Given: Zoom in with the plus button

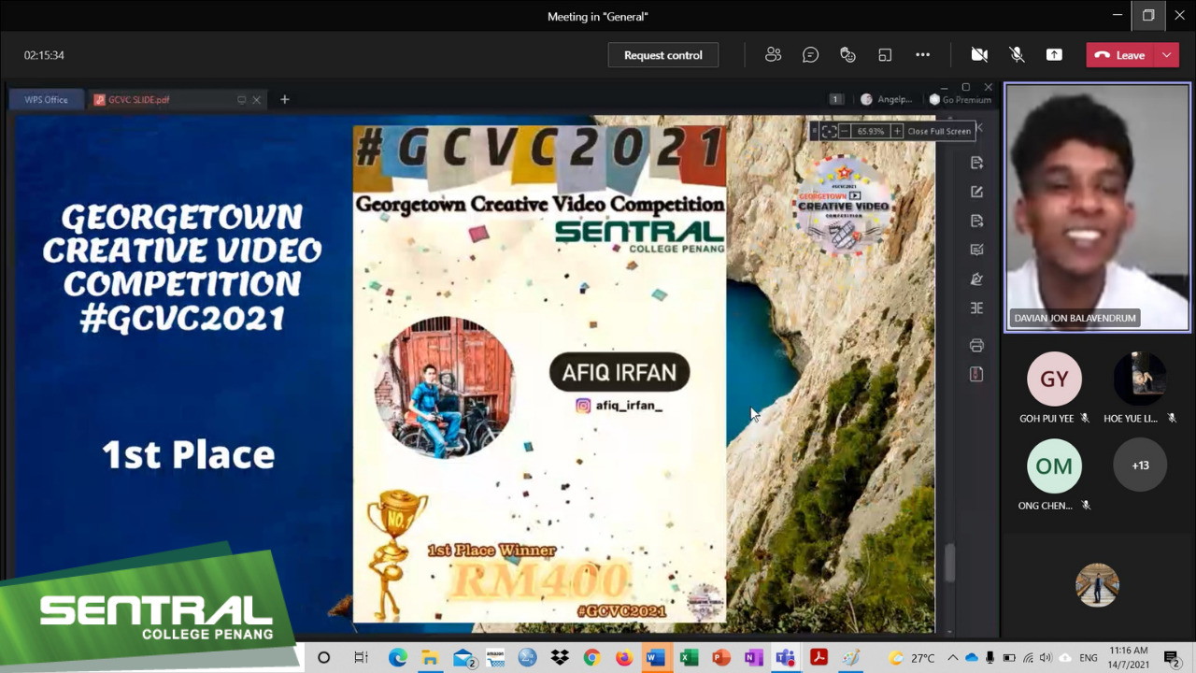Looking at the screenshot, I should [897, 131].
